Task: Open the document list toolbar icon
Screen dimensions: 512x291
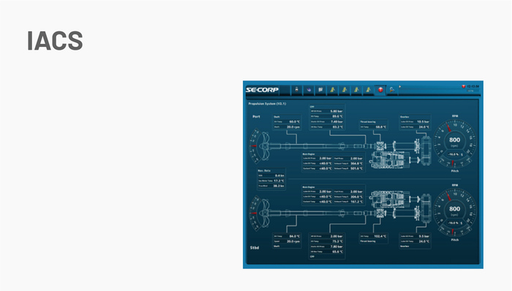Action: click(320, 89)
